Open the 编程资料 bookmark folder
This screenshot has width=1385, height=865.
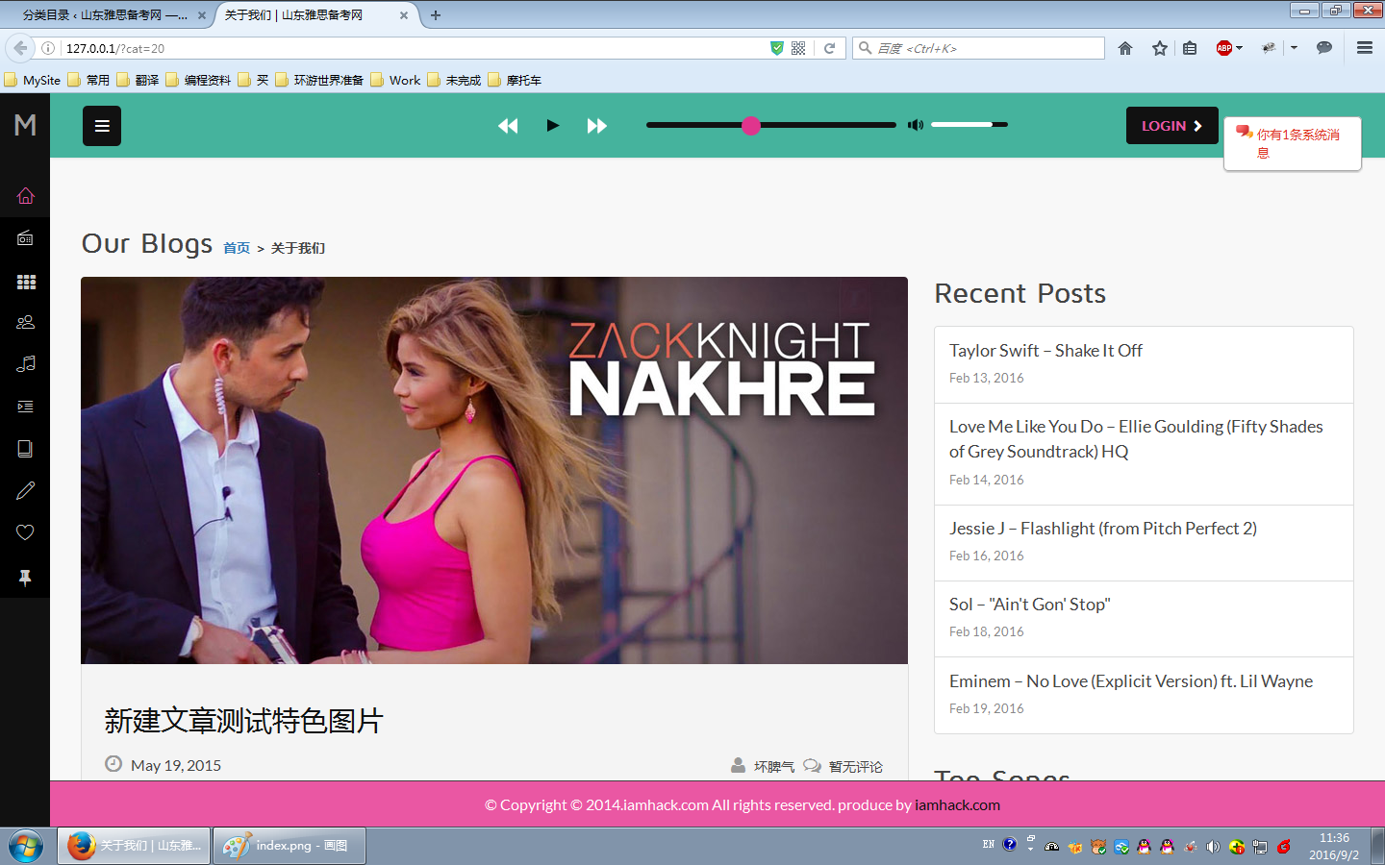pyautogui.click(x=198, y=80)
